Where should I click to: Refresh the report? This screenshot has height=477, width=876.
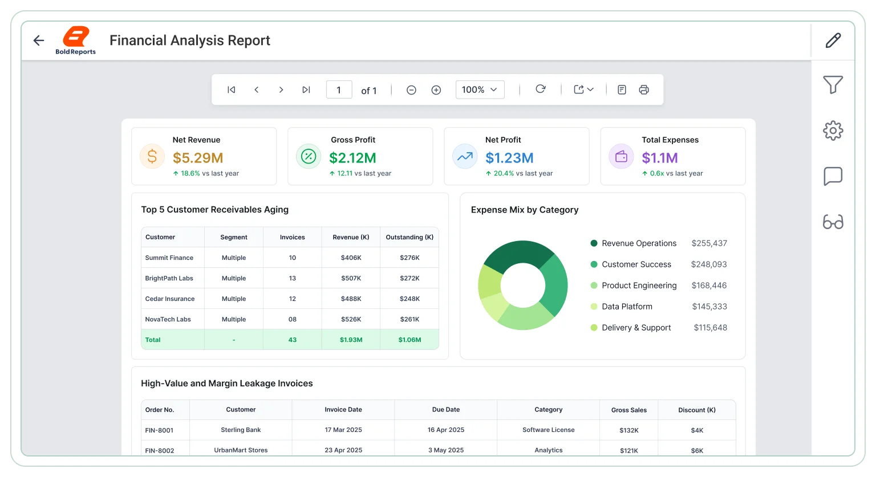coord(541,89)
